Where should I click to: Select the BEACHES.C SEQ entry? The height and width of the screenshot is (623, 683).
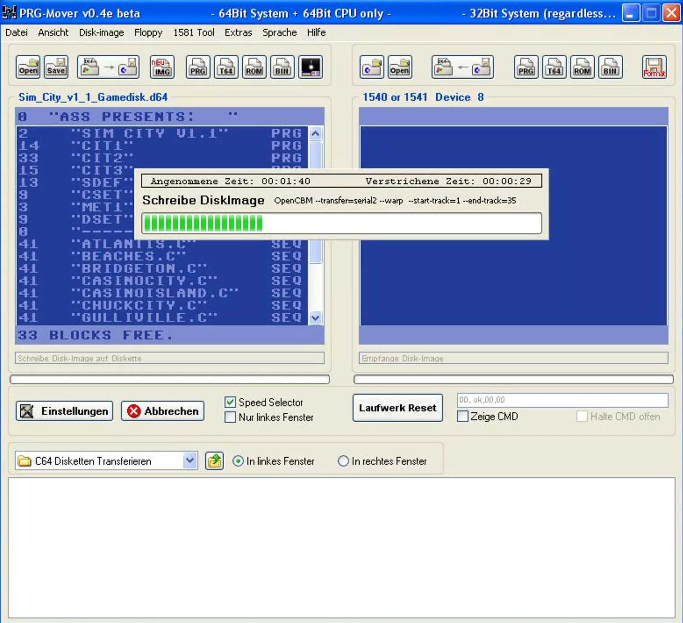pyautogui.click(x=162, y=256)
